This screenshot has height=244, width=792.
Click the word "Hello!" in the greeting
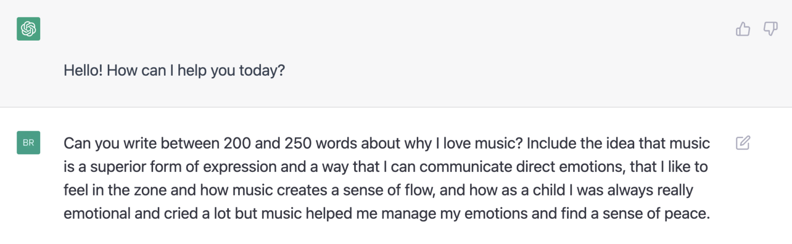[83, 71]
